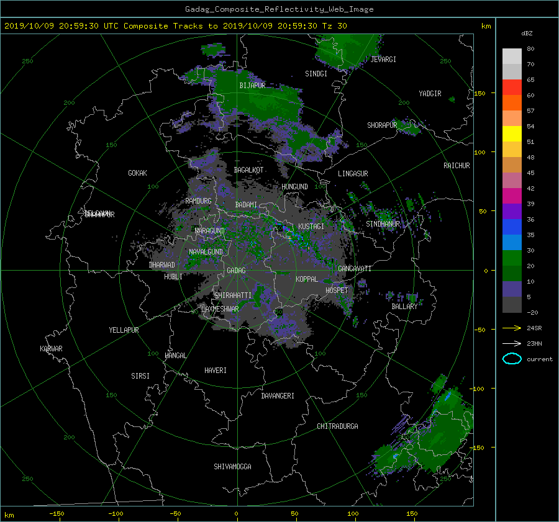Click the BAGALKOT city label
The width and height of the screenshot is (559, 522).
pyautogui.click(x=248, y=170)
